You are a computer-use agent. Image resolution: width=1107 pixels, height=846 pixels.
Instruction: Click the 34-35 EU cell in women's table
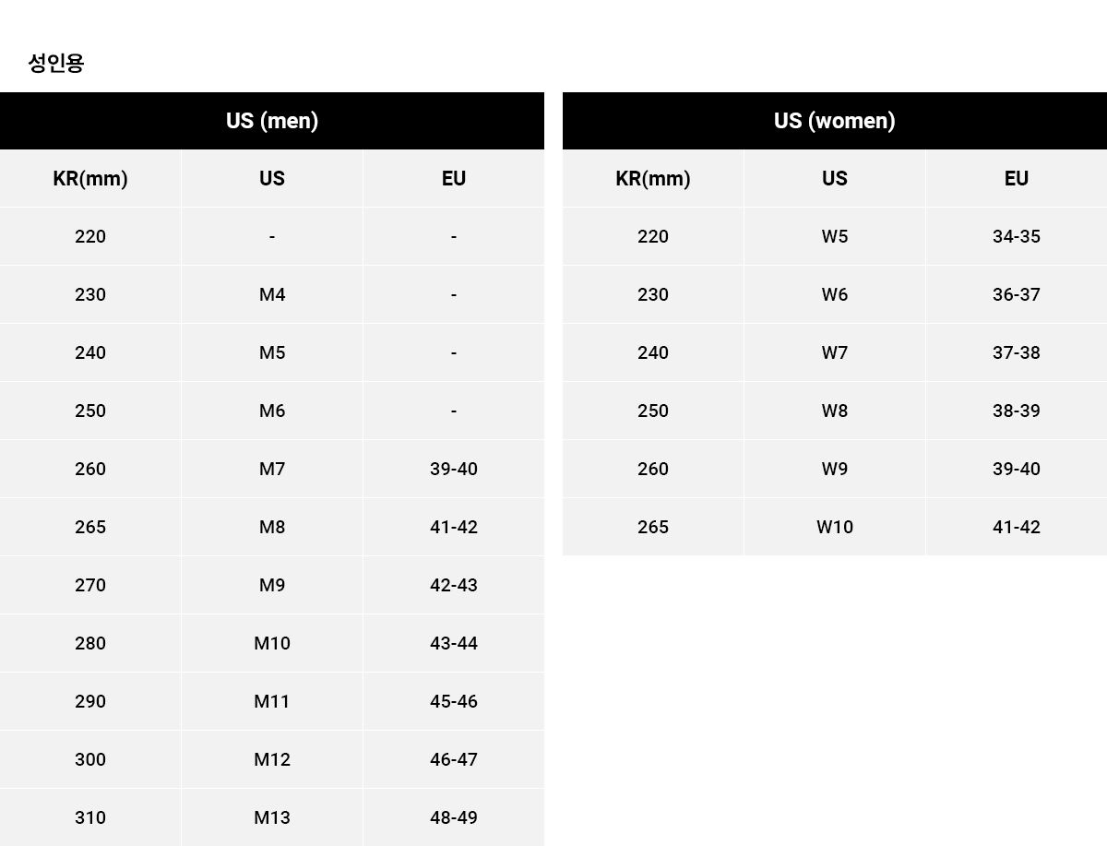[1017, 236]
